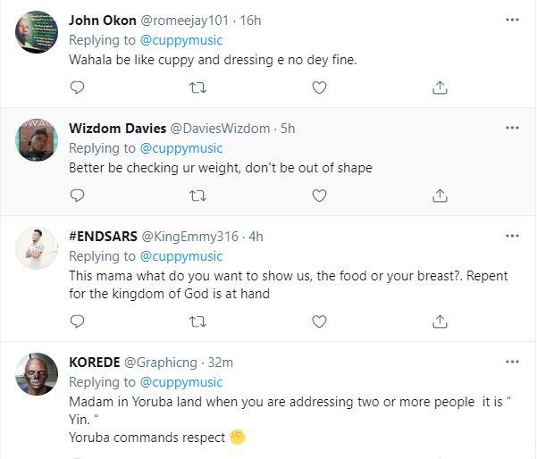The height and width of the screenshot is (459, 537).
Task: View Wizdom Davies' profile picture
Action: pos(37,142)
